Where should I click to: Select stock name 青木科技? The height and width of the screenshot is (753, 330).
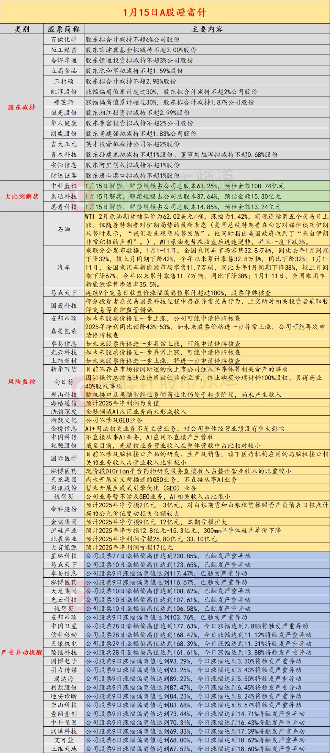[x=64, y=154]
